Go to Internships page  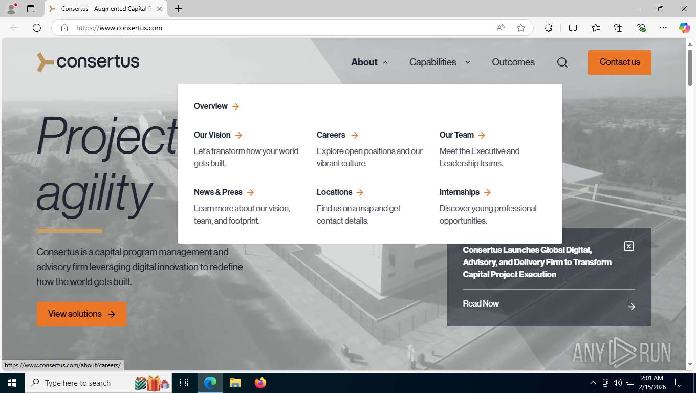(x=460, y=192)
